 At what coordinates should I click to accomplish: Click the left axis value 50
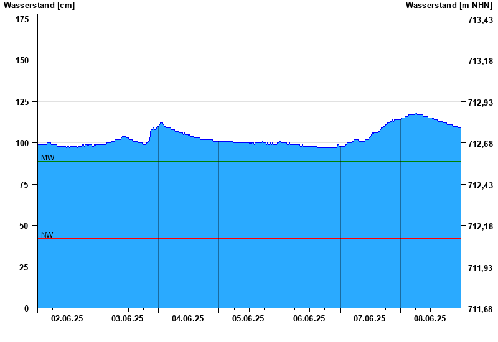tap(24, 226)
